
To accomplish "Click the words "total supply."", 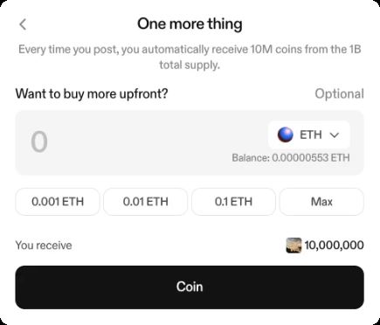I will (190, 65).
